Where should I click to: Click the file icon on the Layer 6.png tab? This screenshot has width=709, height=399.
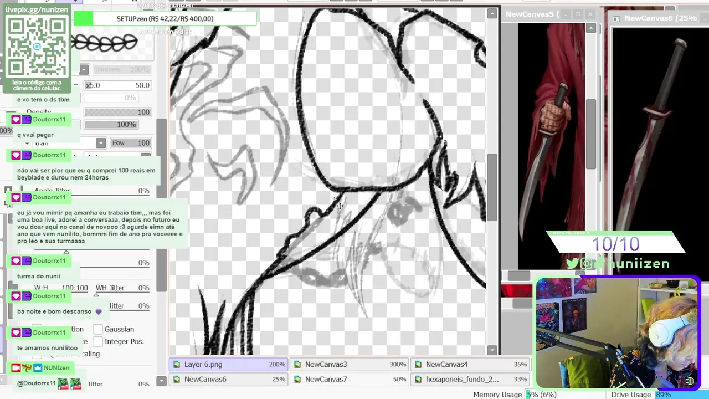[x=177, y=364]
